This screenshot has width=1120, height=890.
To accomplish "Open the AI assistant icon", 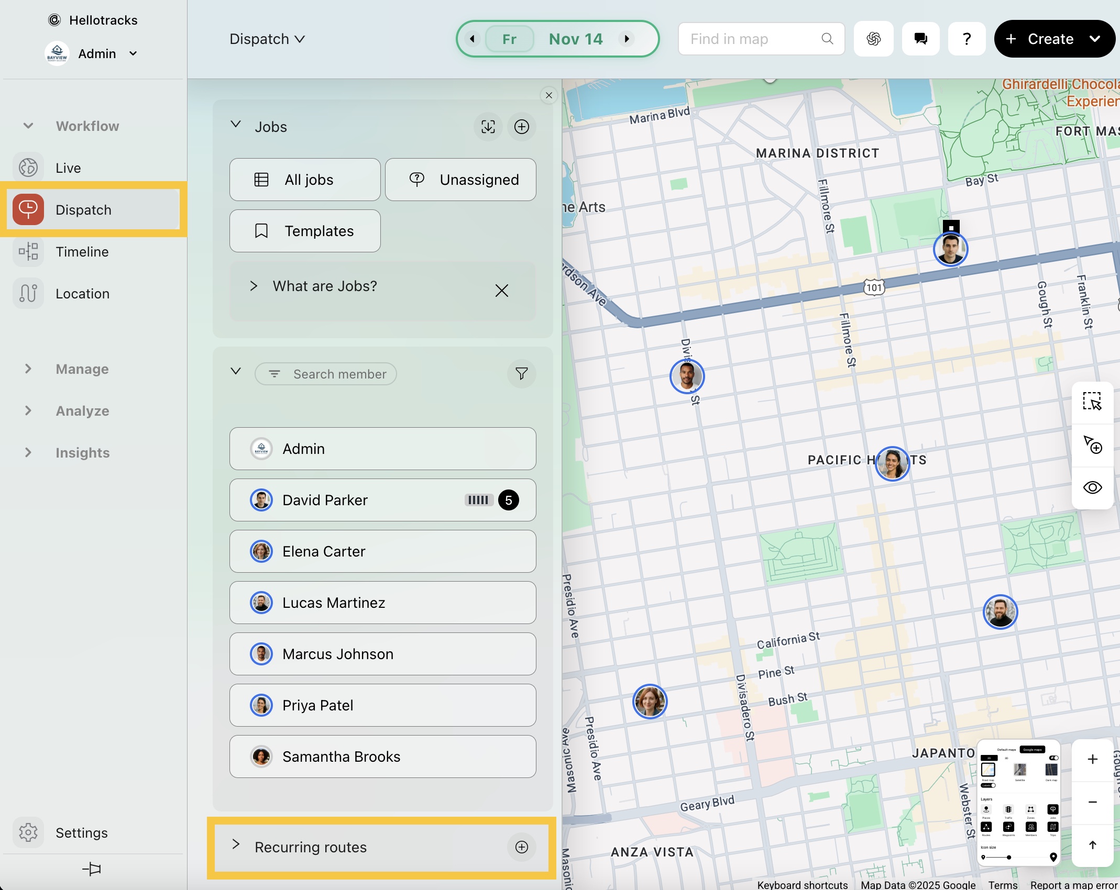I will (873, 39).
